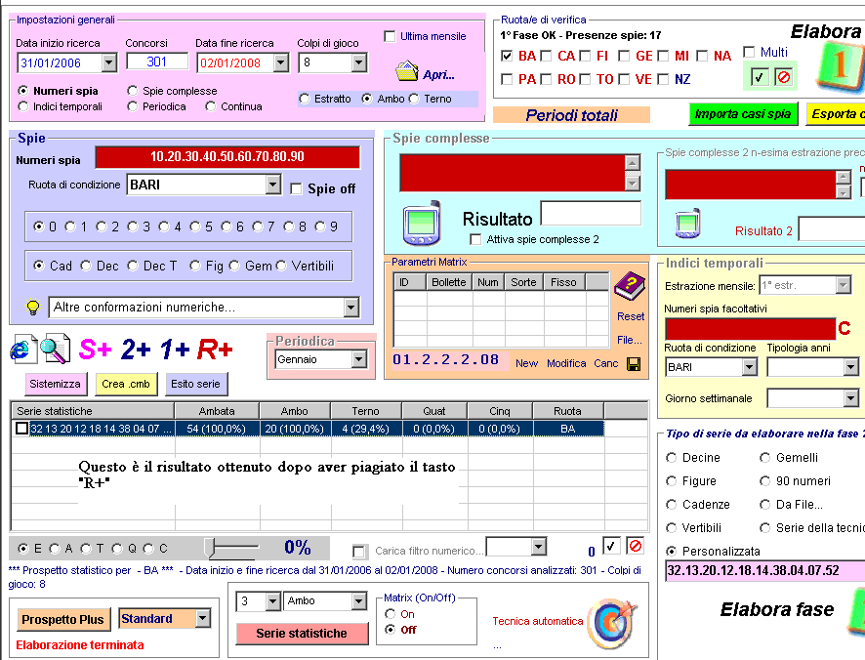
Task: Click the Bollette Matrix column header
Action: 449,282
